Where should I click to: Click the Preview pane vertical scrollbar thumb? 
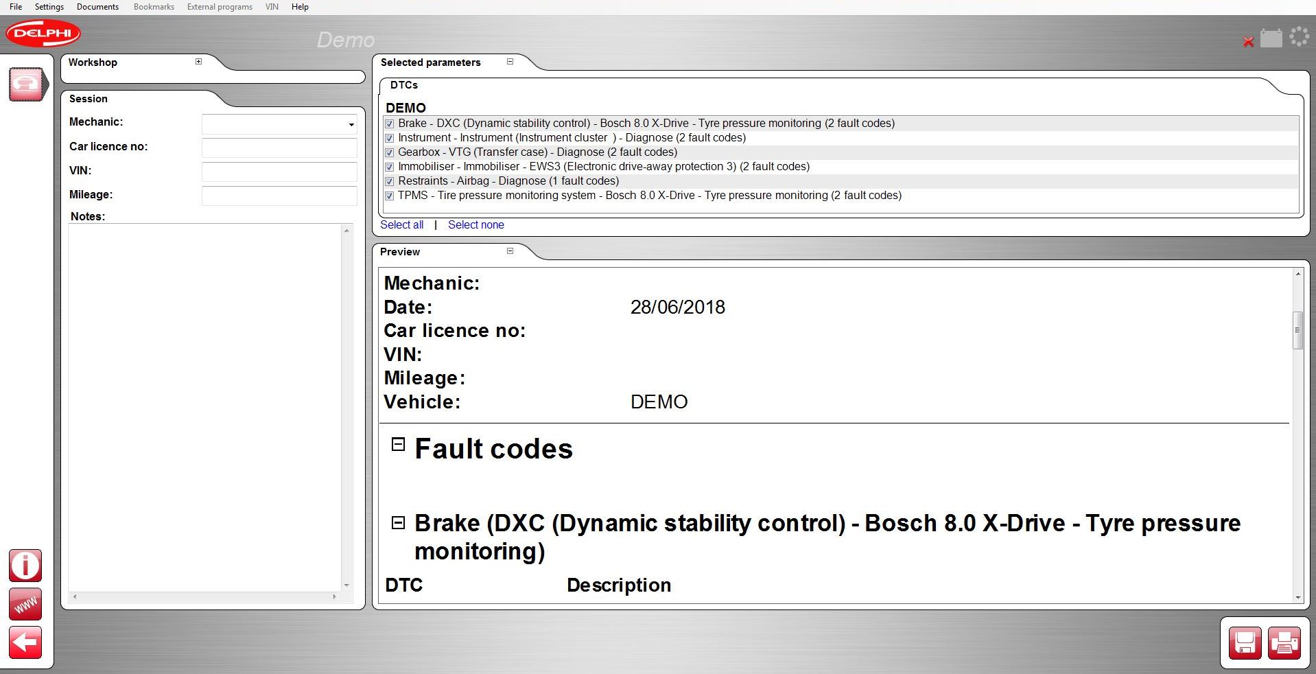click(x=1297, y=330)
